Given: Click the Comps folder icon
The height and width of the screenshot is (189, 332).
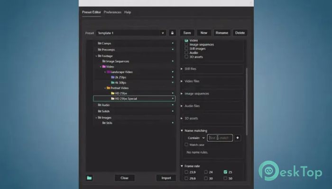Looking at the screenshot, I should [x=100, y=43].
